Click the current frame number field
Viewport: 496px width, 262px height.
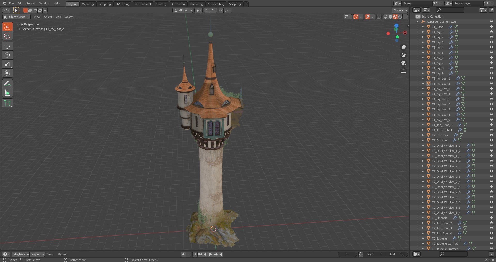click(x=347, y=254)
